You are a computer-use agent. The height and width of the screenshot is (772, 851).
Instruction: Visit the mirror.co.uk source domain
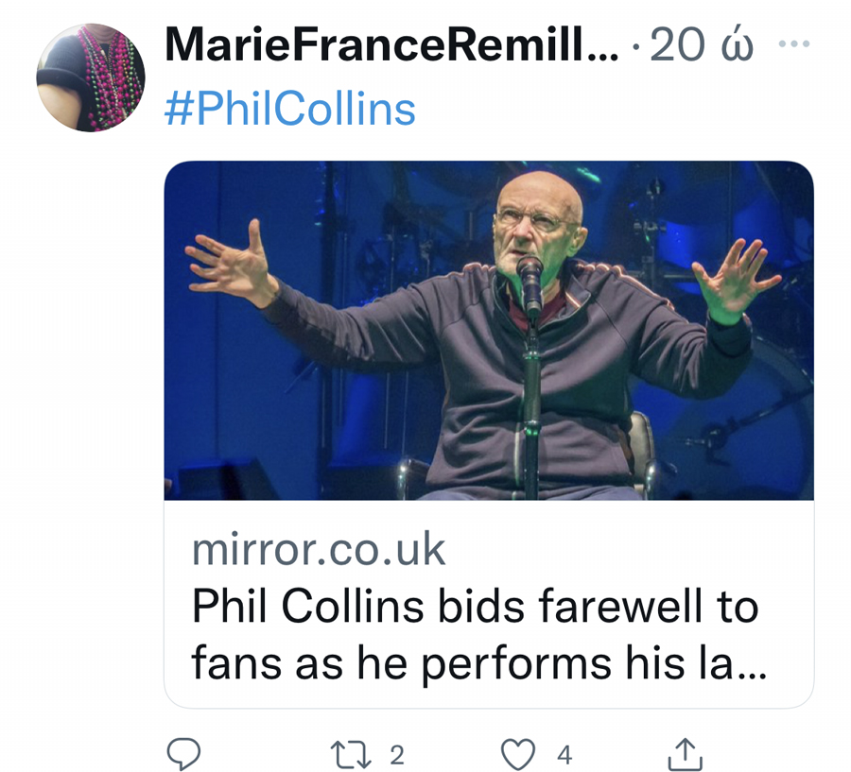[x=319, y=549]
